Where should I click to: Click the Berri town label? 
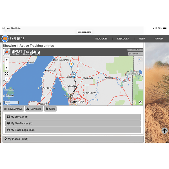coord(126,81)
